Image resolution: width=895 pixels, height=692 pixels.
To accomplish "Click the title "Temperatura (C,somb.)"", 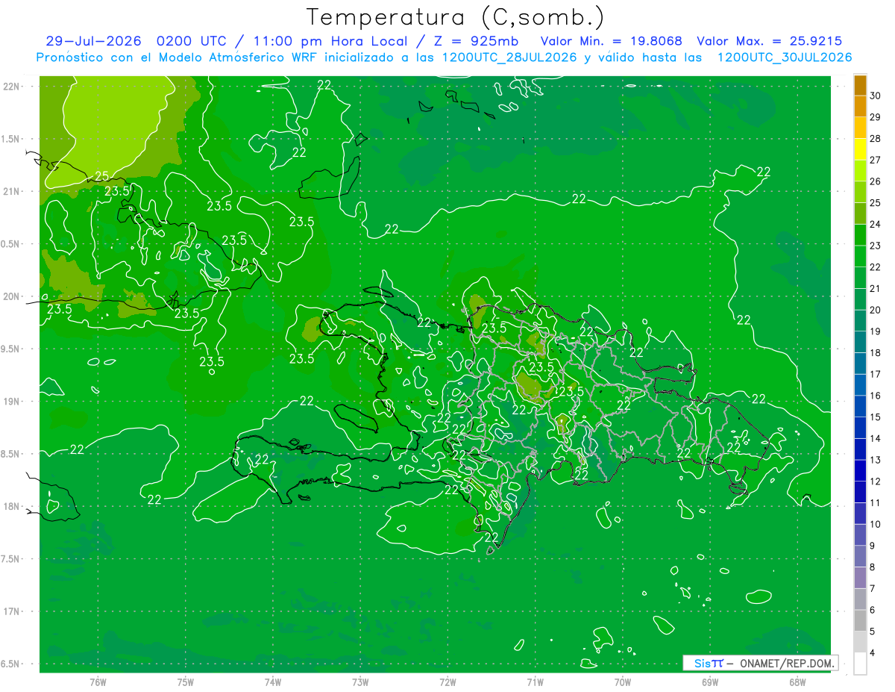I will (x=456, y=18).
